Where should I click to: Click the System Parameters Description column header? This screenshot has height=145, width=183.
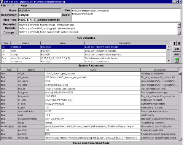tap(159, 70)
